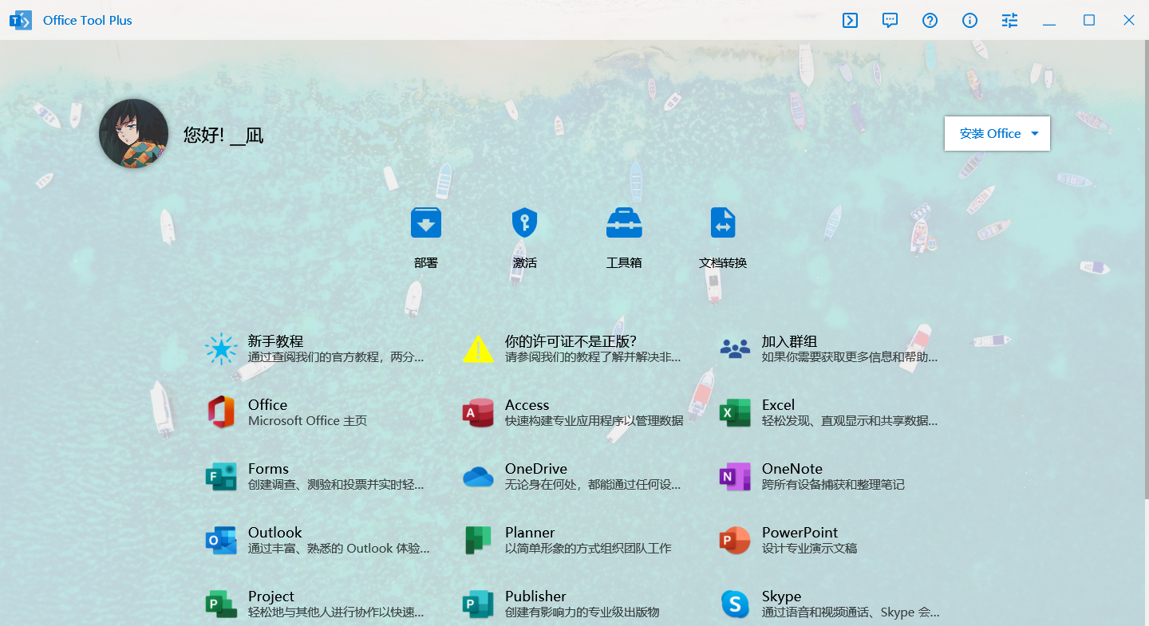The width and height of the screenshot is (1149, 626).
Task: Click the 加入群组 people icon
Action: 735,348
